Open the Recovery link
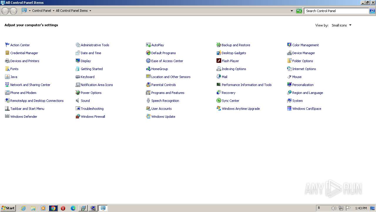Image resolution: width=376 pixels, height=212 pixels. point(229,93)
